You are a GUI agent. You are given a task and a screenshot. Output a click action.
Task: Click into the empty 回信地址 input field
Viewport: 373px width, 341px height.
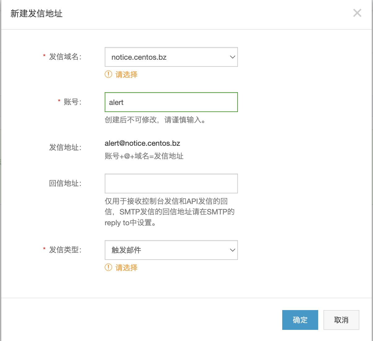point(171,183)
